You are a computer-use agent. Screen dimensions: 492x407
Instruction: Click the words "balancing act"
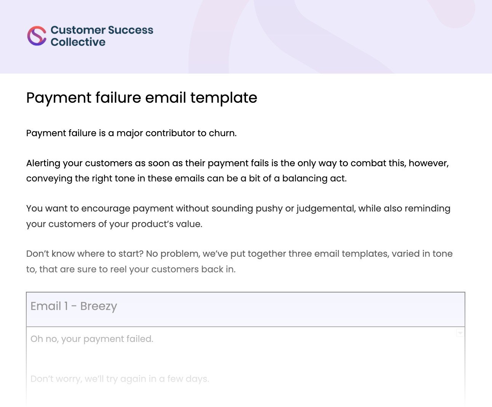314,178
